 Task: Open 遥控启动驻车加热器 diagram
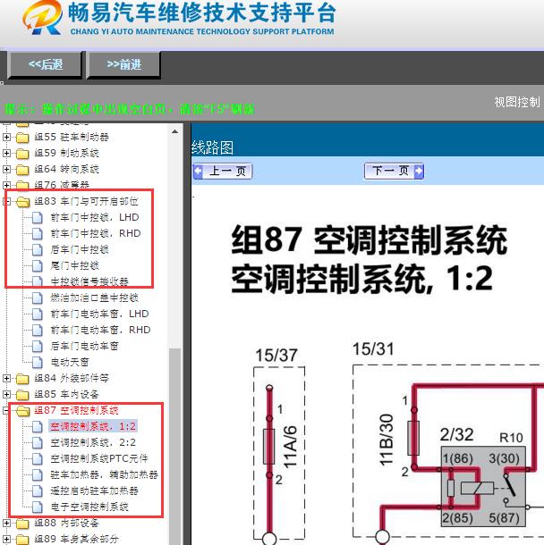tap(94, 490)
